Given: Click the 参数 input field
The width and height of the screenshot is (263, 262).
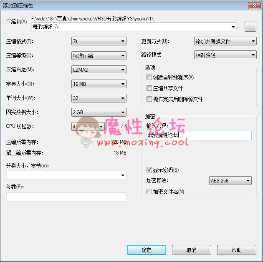Looking at the screenshot, I should (x=66, y=197).
